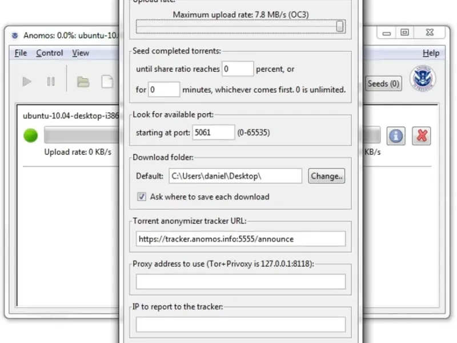Viewport: 457px width, 343px height.
Task: Open the Control menu
Action: click(x=50, y=53)
